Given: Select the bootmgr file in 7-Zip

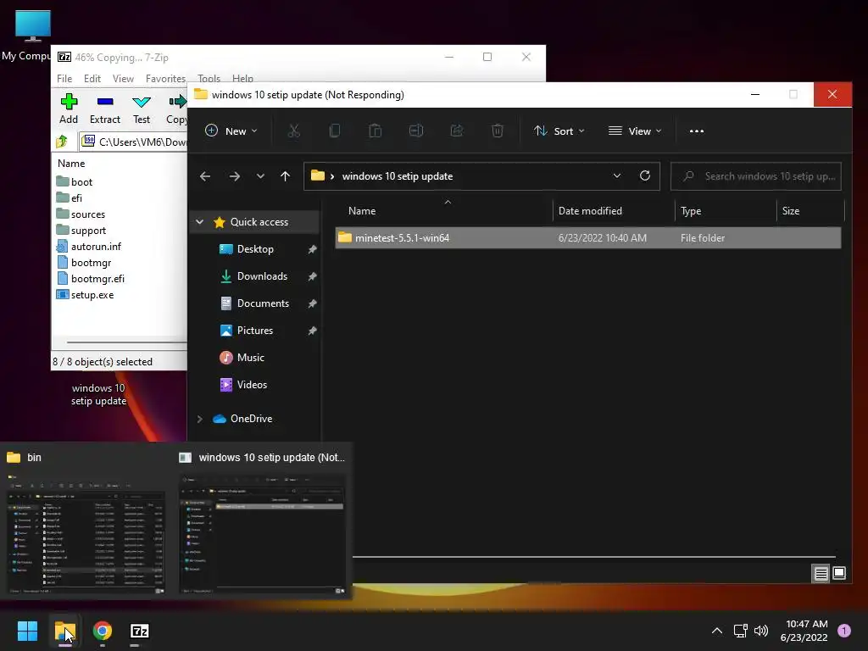Looking at the screenshot, I should point(84,263).
